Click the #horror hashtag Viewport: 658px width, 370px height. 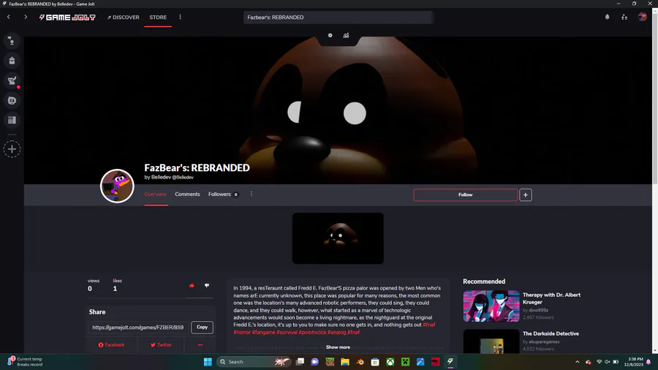(242, 332)
